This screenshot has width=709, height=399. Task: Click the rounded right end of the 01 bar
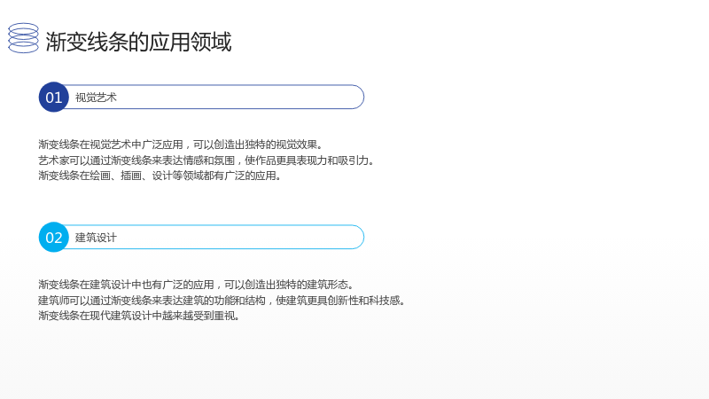coord(357,97)
